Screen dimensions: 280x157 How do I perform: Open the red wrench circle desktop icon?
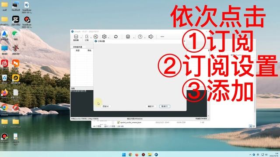pyautogui.click(x=27, y=19)
